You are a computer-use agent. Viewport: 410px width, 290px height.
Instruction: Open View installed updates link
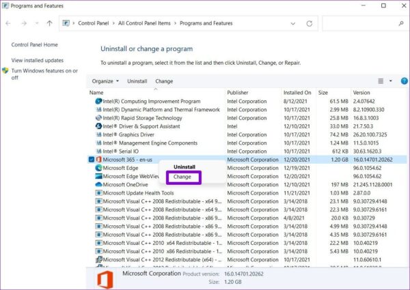click(x=38, y=60)
